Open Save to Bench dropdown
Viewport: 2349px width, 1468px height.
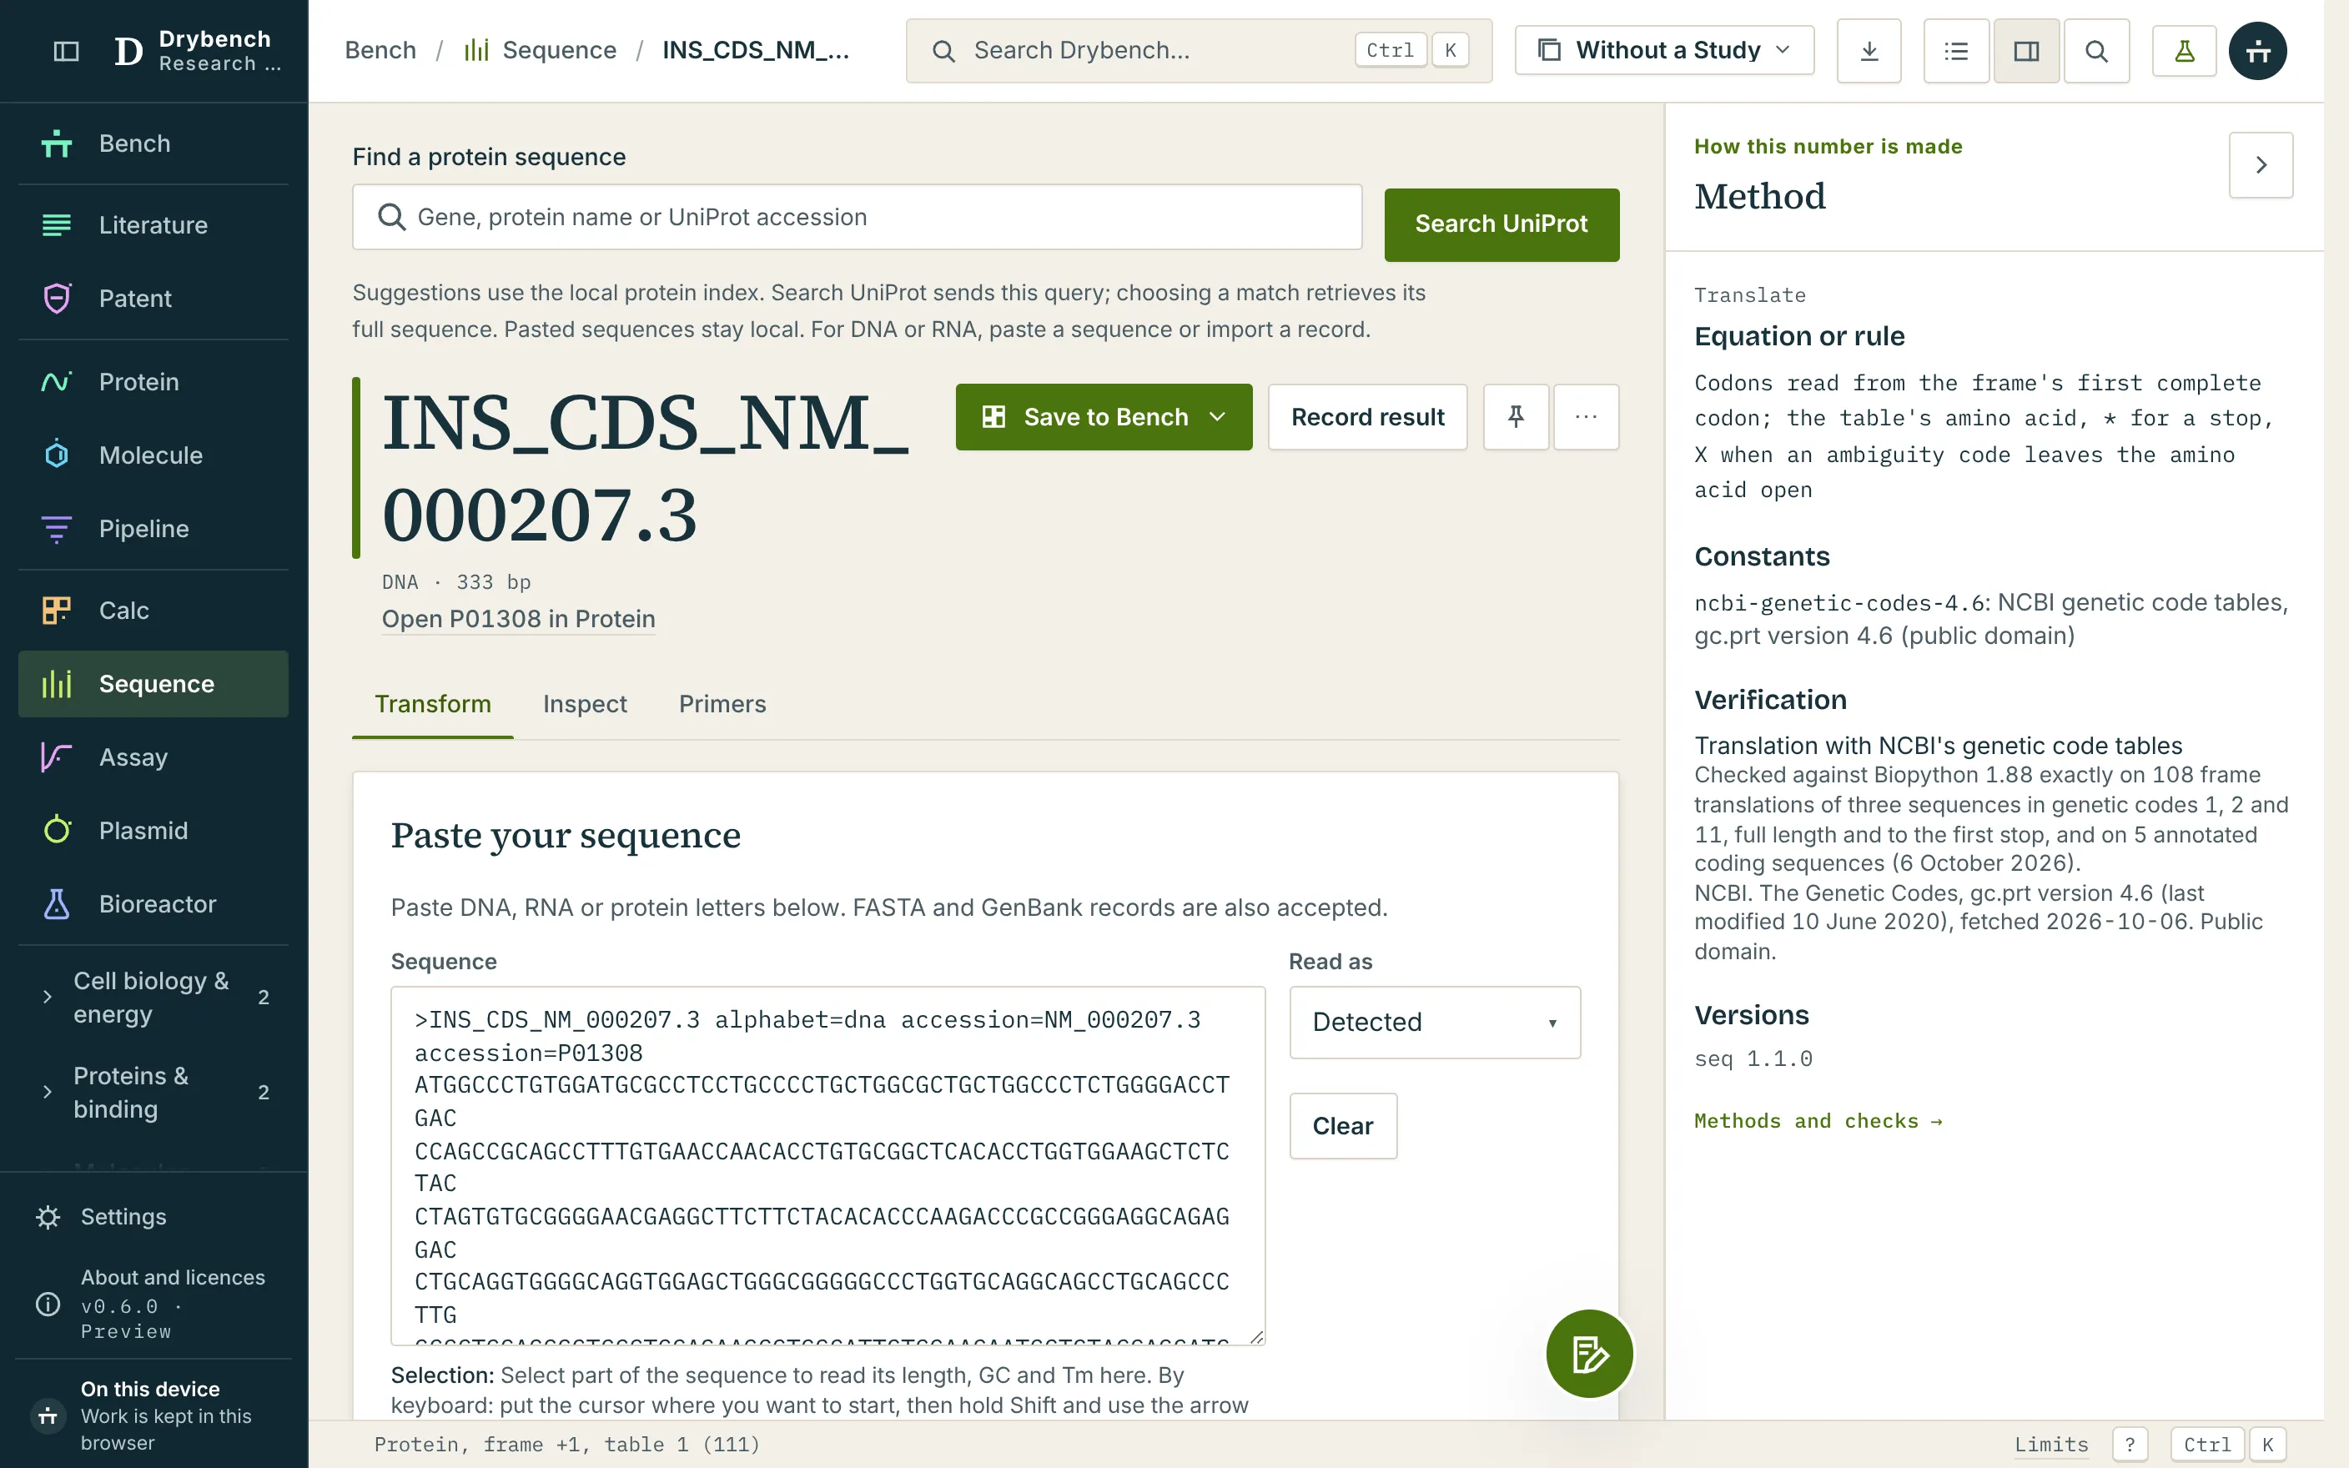click(1103, 416)
